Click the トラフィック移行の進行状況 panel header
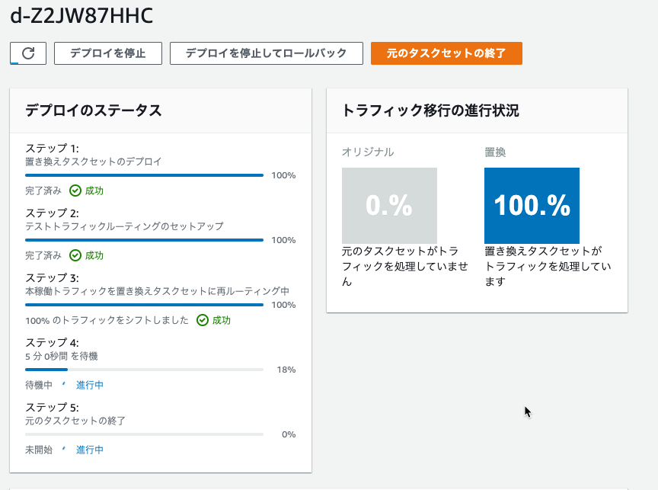The image size is (658, 490). 478,110
